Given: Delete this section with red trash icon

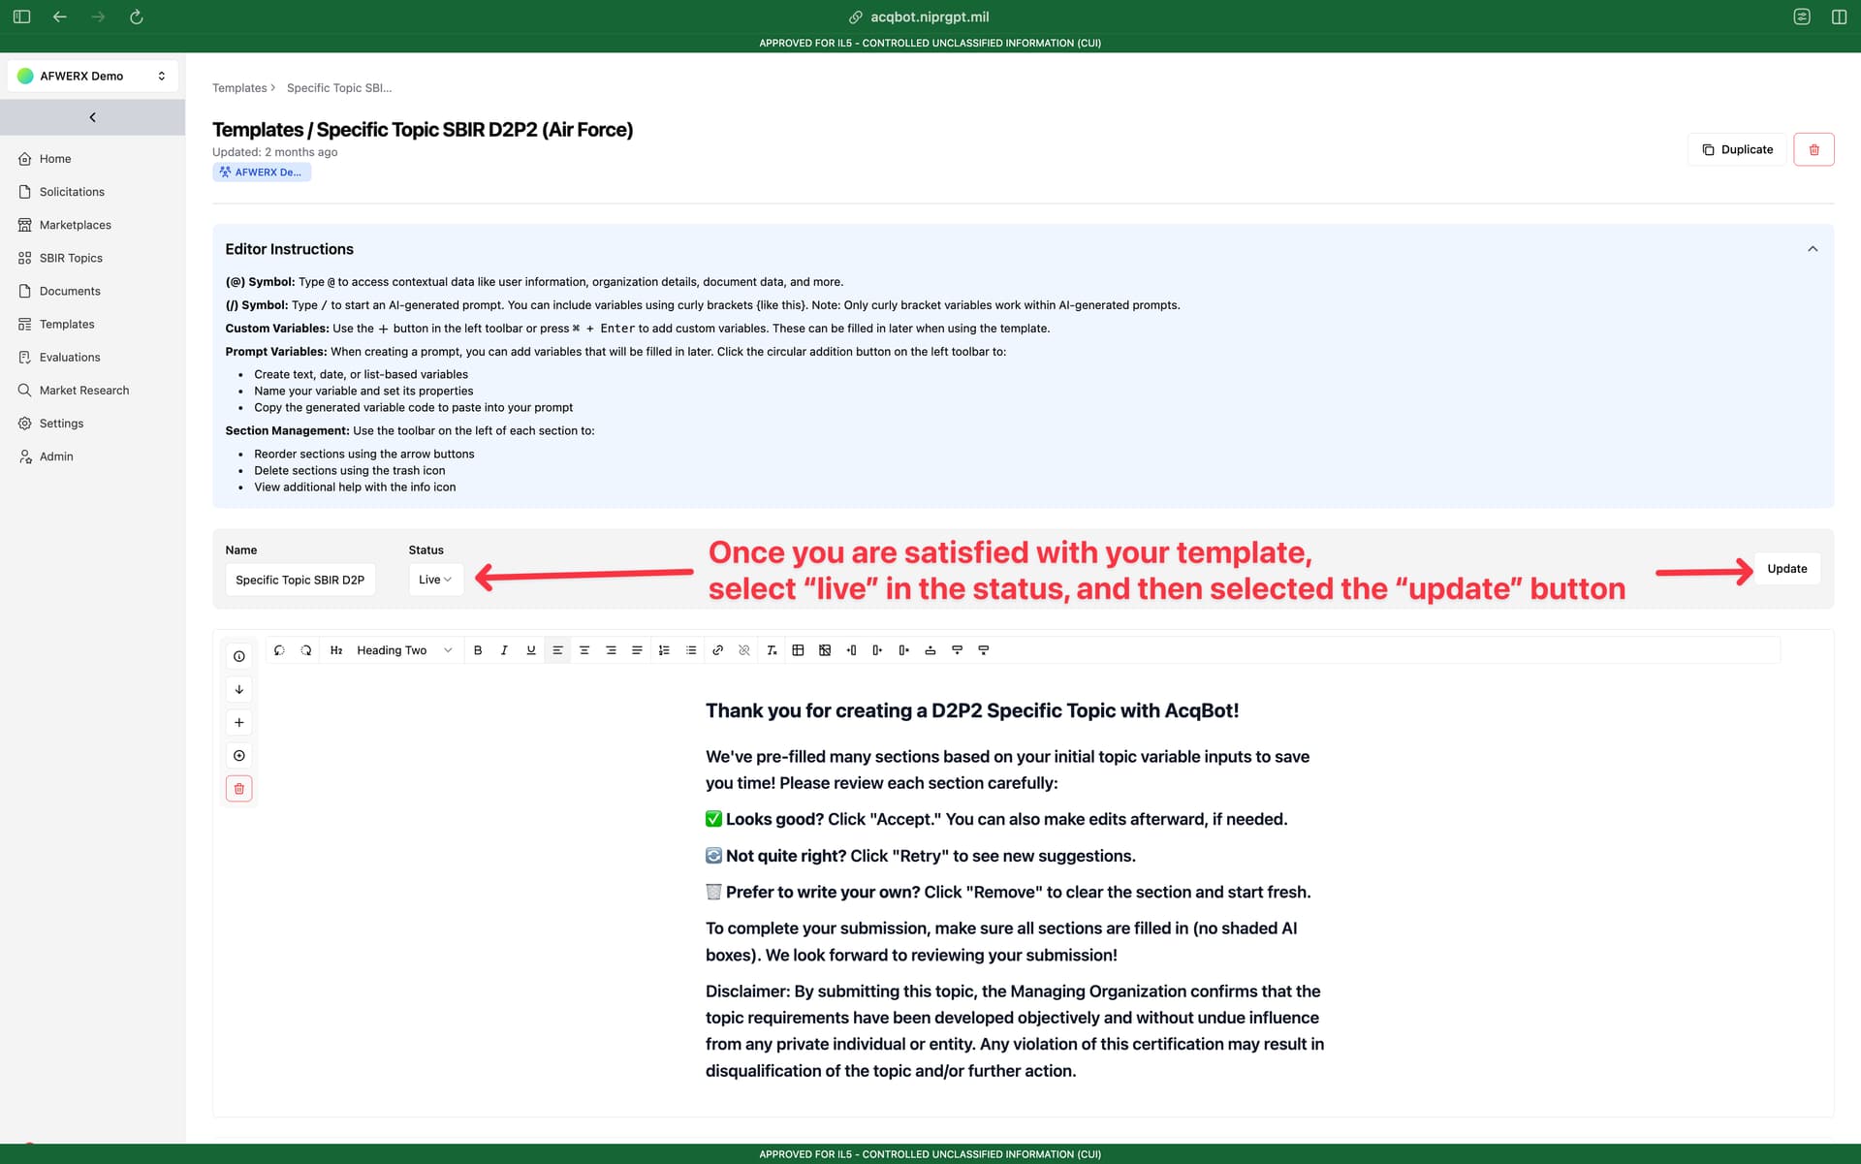Looking at the screenshot, I should [239, 789].
